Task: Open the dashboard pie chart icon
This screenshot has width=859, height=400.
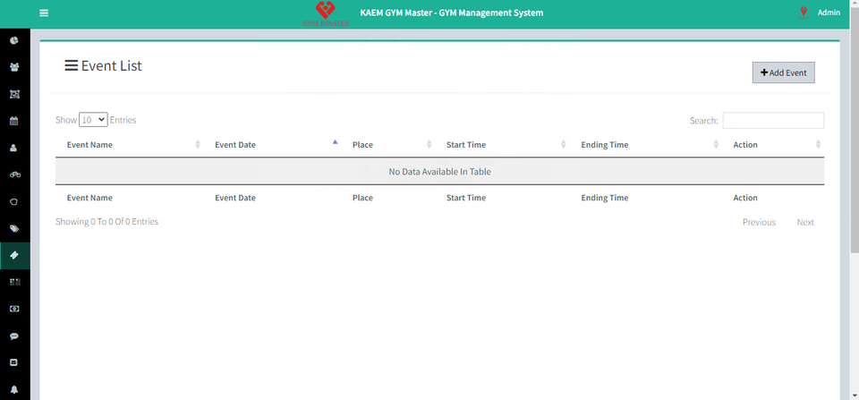Action: (14, 40)
